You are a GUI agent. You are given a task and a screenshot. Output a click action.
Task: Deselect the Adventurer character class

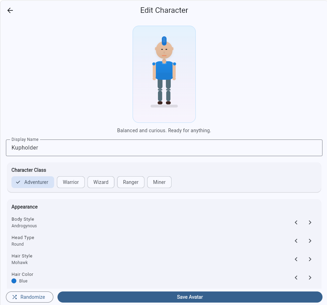pyautogui.click(x=33, y=182)
